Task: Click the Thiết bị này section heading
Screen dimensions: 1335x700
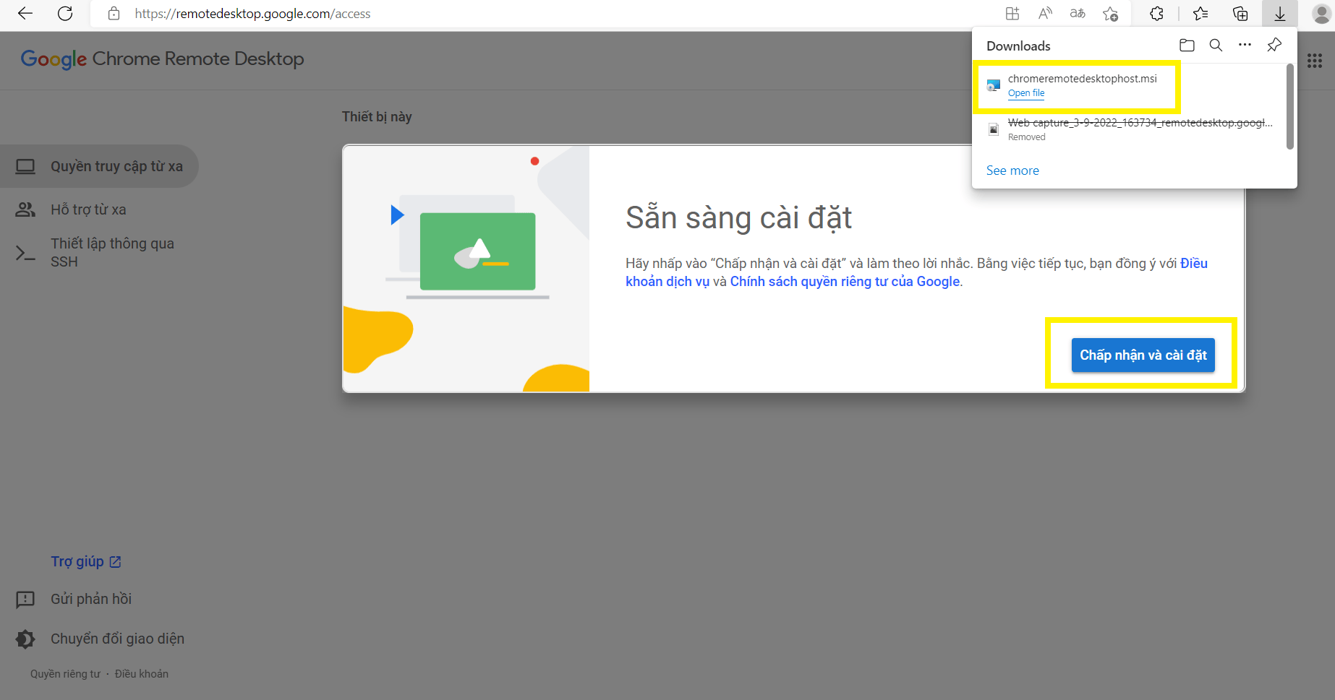Action: tap(377, 117)
